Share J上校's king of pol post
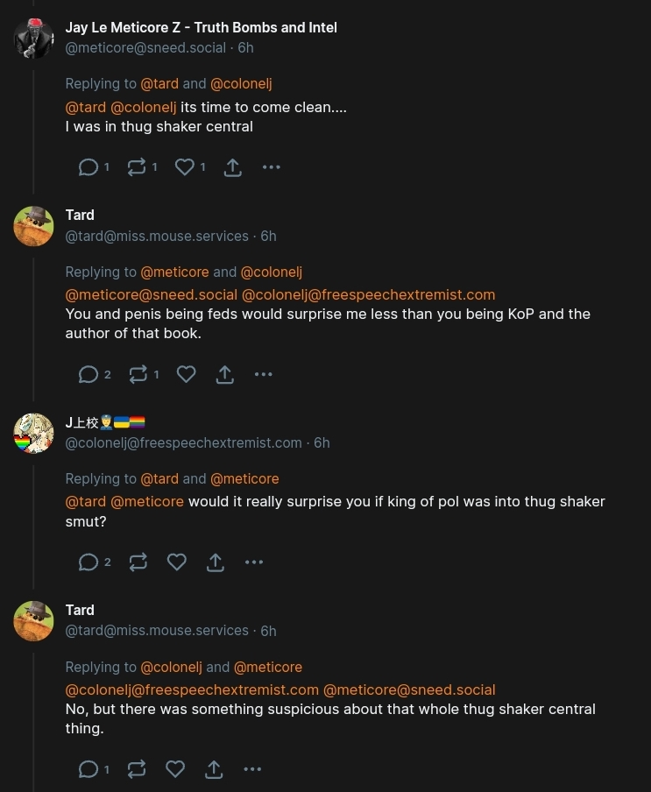The height and width of the screenshot is (792, 651). (216, 562)
